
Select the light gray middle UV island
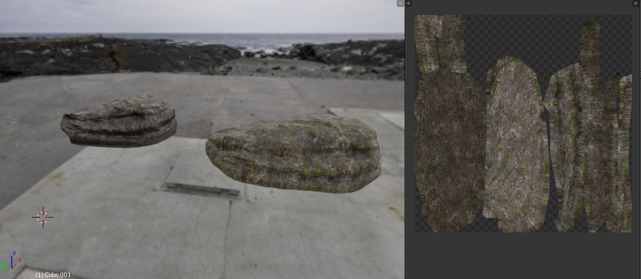[515, 144]
